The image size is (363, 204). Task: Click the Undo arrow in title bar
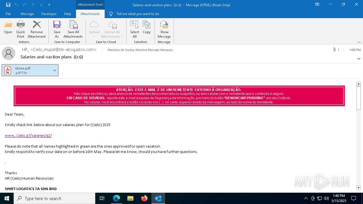16,5
